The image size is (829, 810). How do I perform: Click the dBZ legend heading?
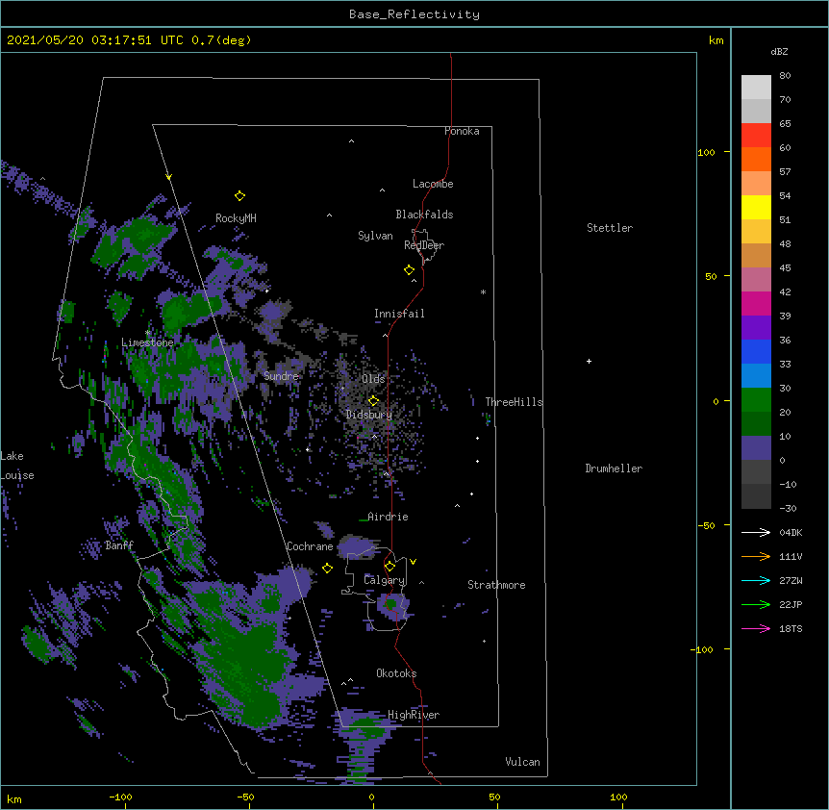coord(779,51)
